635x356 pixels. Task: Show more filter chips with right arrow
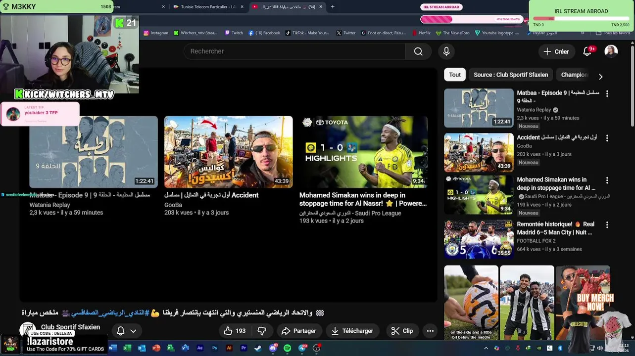tap(600, 77)
